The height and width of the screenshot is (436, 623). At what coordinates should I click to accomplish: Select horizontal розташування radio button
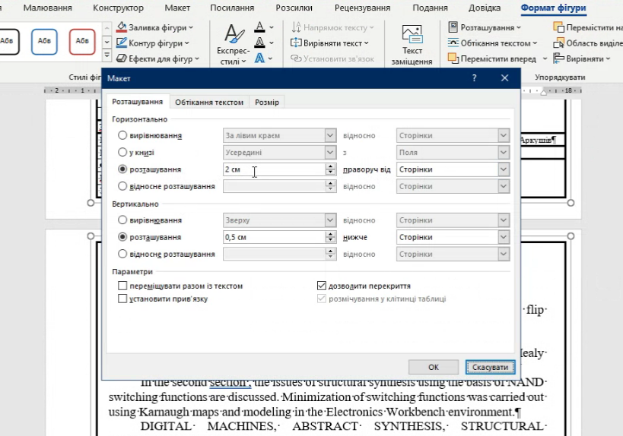(122, 169)
